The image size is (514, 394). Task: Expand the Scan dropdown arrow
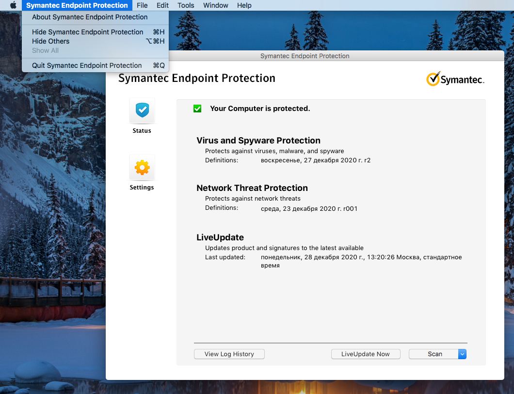[462, 354]
